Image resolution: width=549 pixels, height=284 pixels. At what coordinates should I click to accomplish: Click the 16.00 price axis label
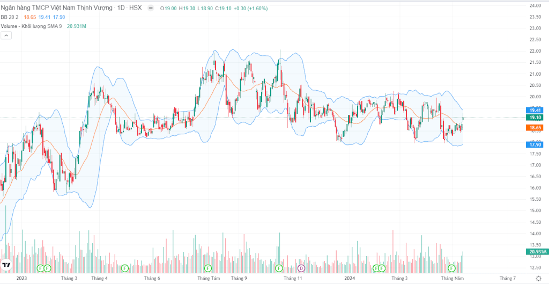[x=535, y=188]
